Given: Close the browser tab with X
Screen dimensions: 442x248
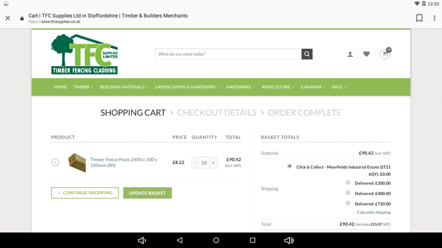Looking at the screenshot, I should tap(8, 18).
